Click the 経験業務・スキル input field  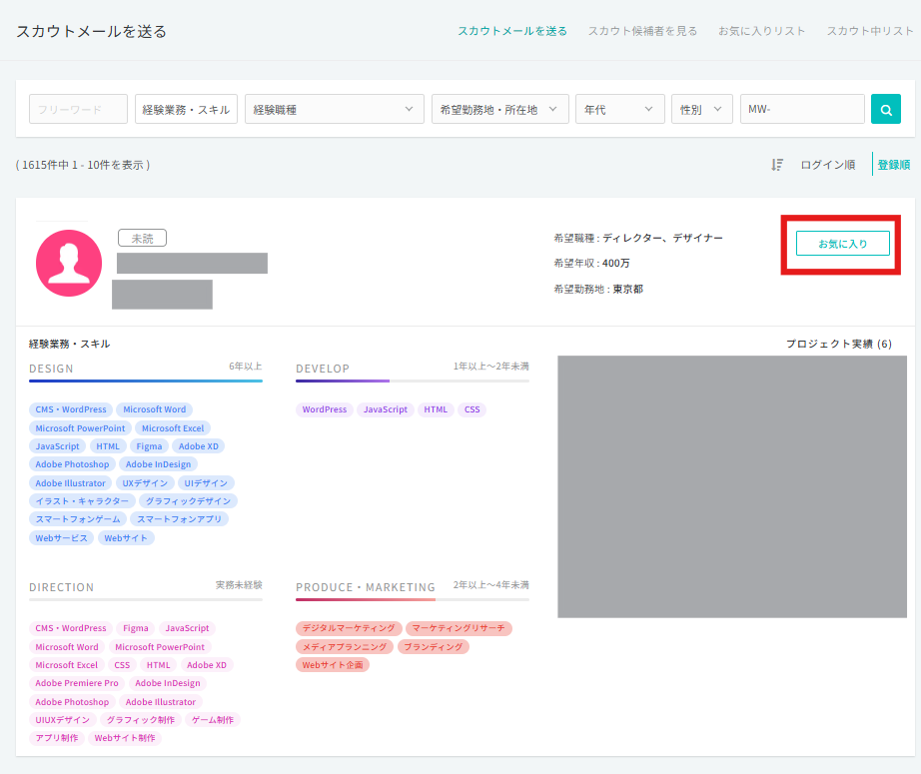[186, 109]
